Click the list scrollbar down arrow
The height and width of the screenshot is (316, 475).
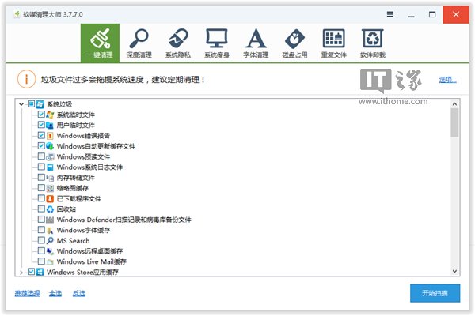click(x=454, y=271)
